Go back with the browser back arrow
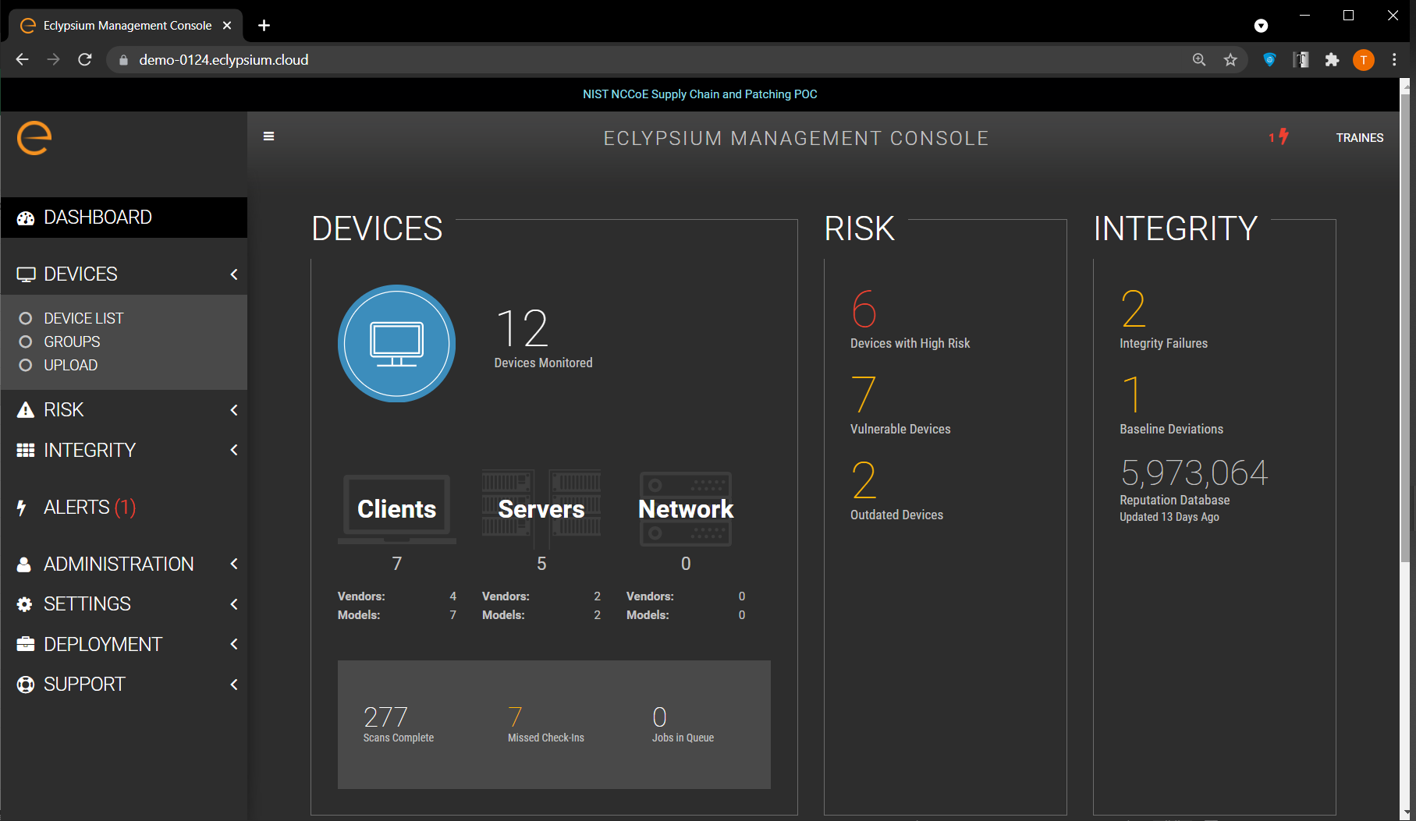The width and height of the screenshot is (1416, 821). (23, 60)
